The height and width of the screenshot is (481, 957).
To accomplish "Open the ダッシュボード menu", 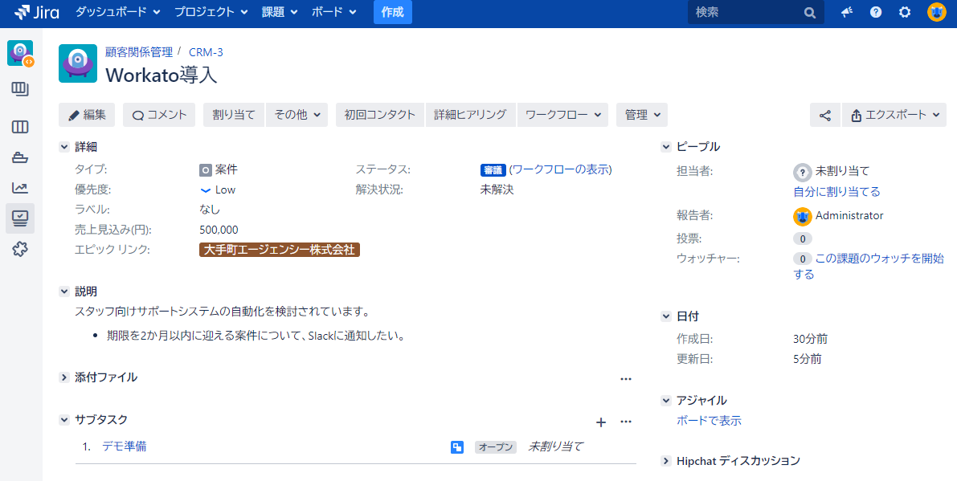I will pyautogui.click(x=118, y=12).
